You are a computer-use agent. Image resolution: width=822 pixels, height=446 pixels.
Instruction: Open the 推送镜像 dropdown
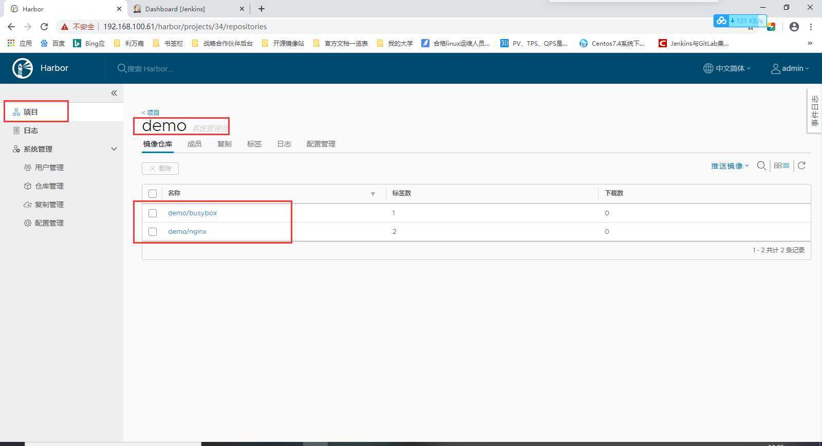click(x=730, y=166)
